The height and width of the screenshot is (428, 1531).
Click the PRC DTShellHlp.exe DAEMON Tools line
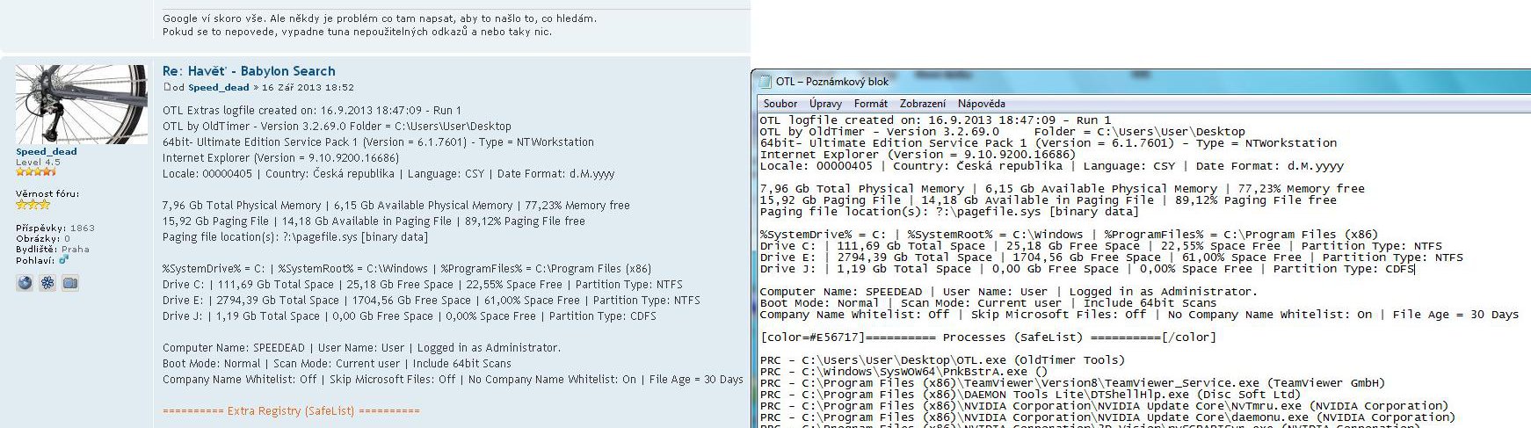(1030, 395)
